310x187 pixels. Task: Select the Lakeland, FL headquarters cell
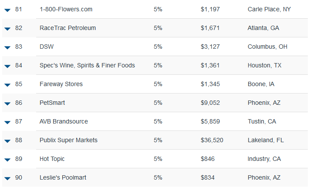266,140
